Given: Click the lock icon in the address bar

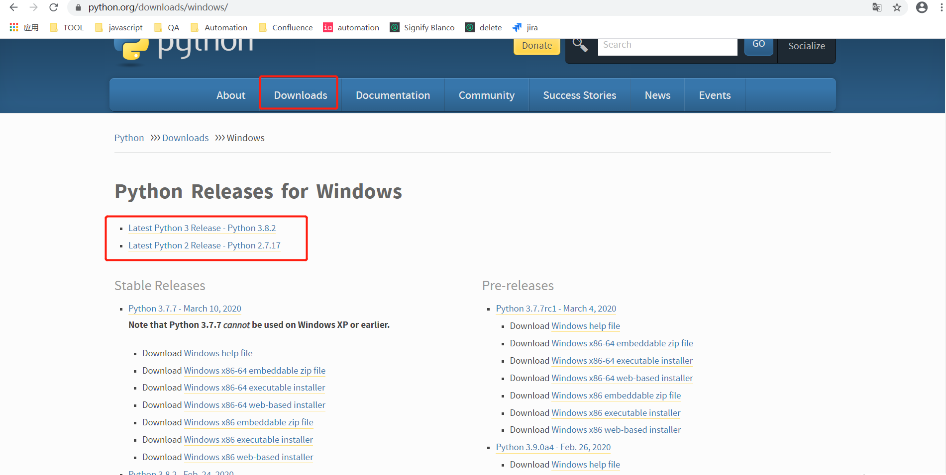Looking at the screenshot, I should (78, 7).
